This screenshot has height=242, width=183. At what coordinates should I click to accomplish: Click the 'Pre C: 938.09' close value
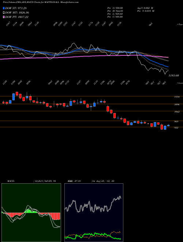(115, 17)
